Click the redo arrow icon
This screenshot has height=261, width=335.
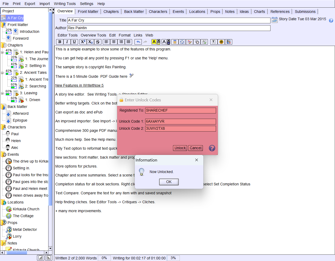145,42
